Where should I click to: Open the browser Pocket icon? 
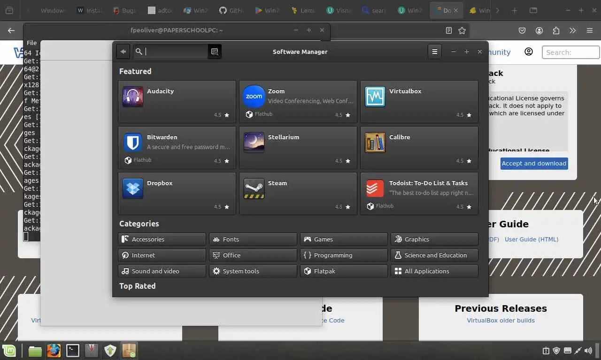(522, 30)
